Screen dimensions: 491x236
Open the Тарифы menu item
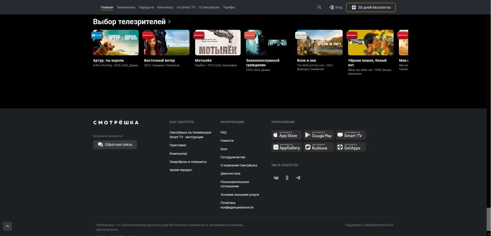pos(229,7)
